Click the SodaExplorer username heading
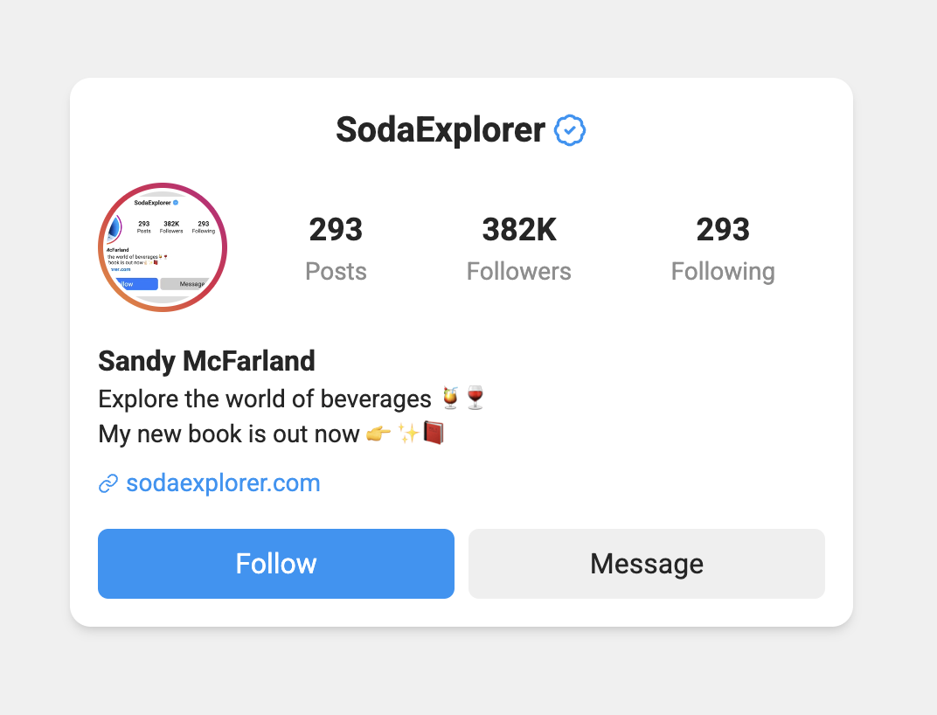 [439, 129]
